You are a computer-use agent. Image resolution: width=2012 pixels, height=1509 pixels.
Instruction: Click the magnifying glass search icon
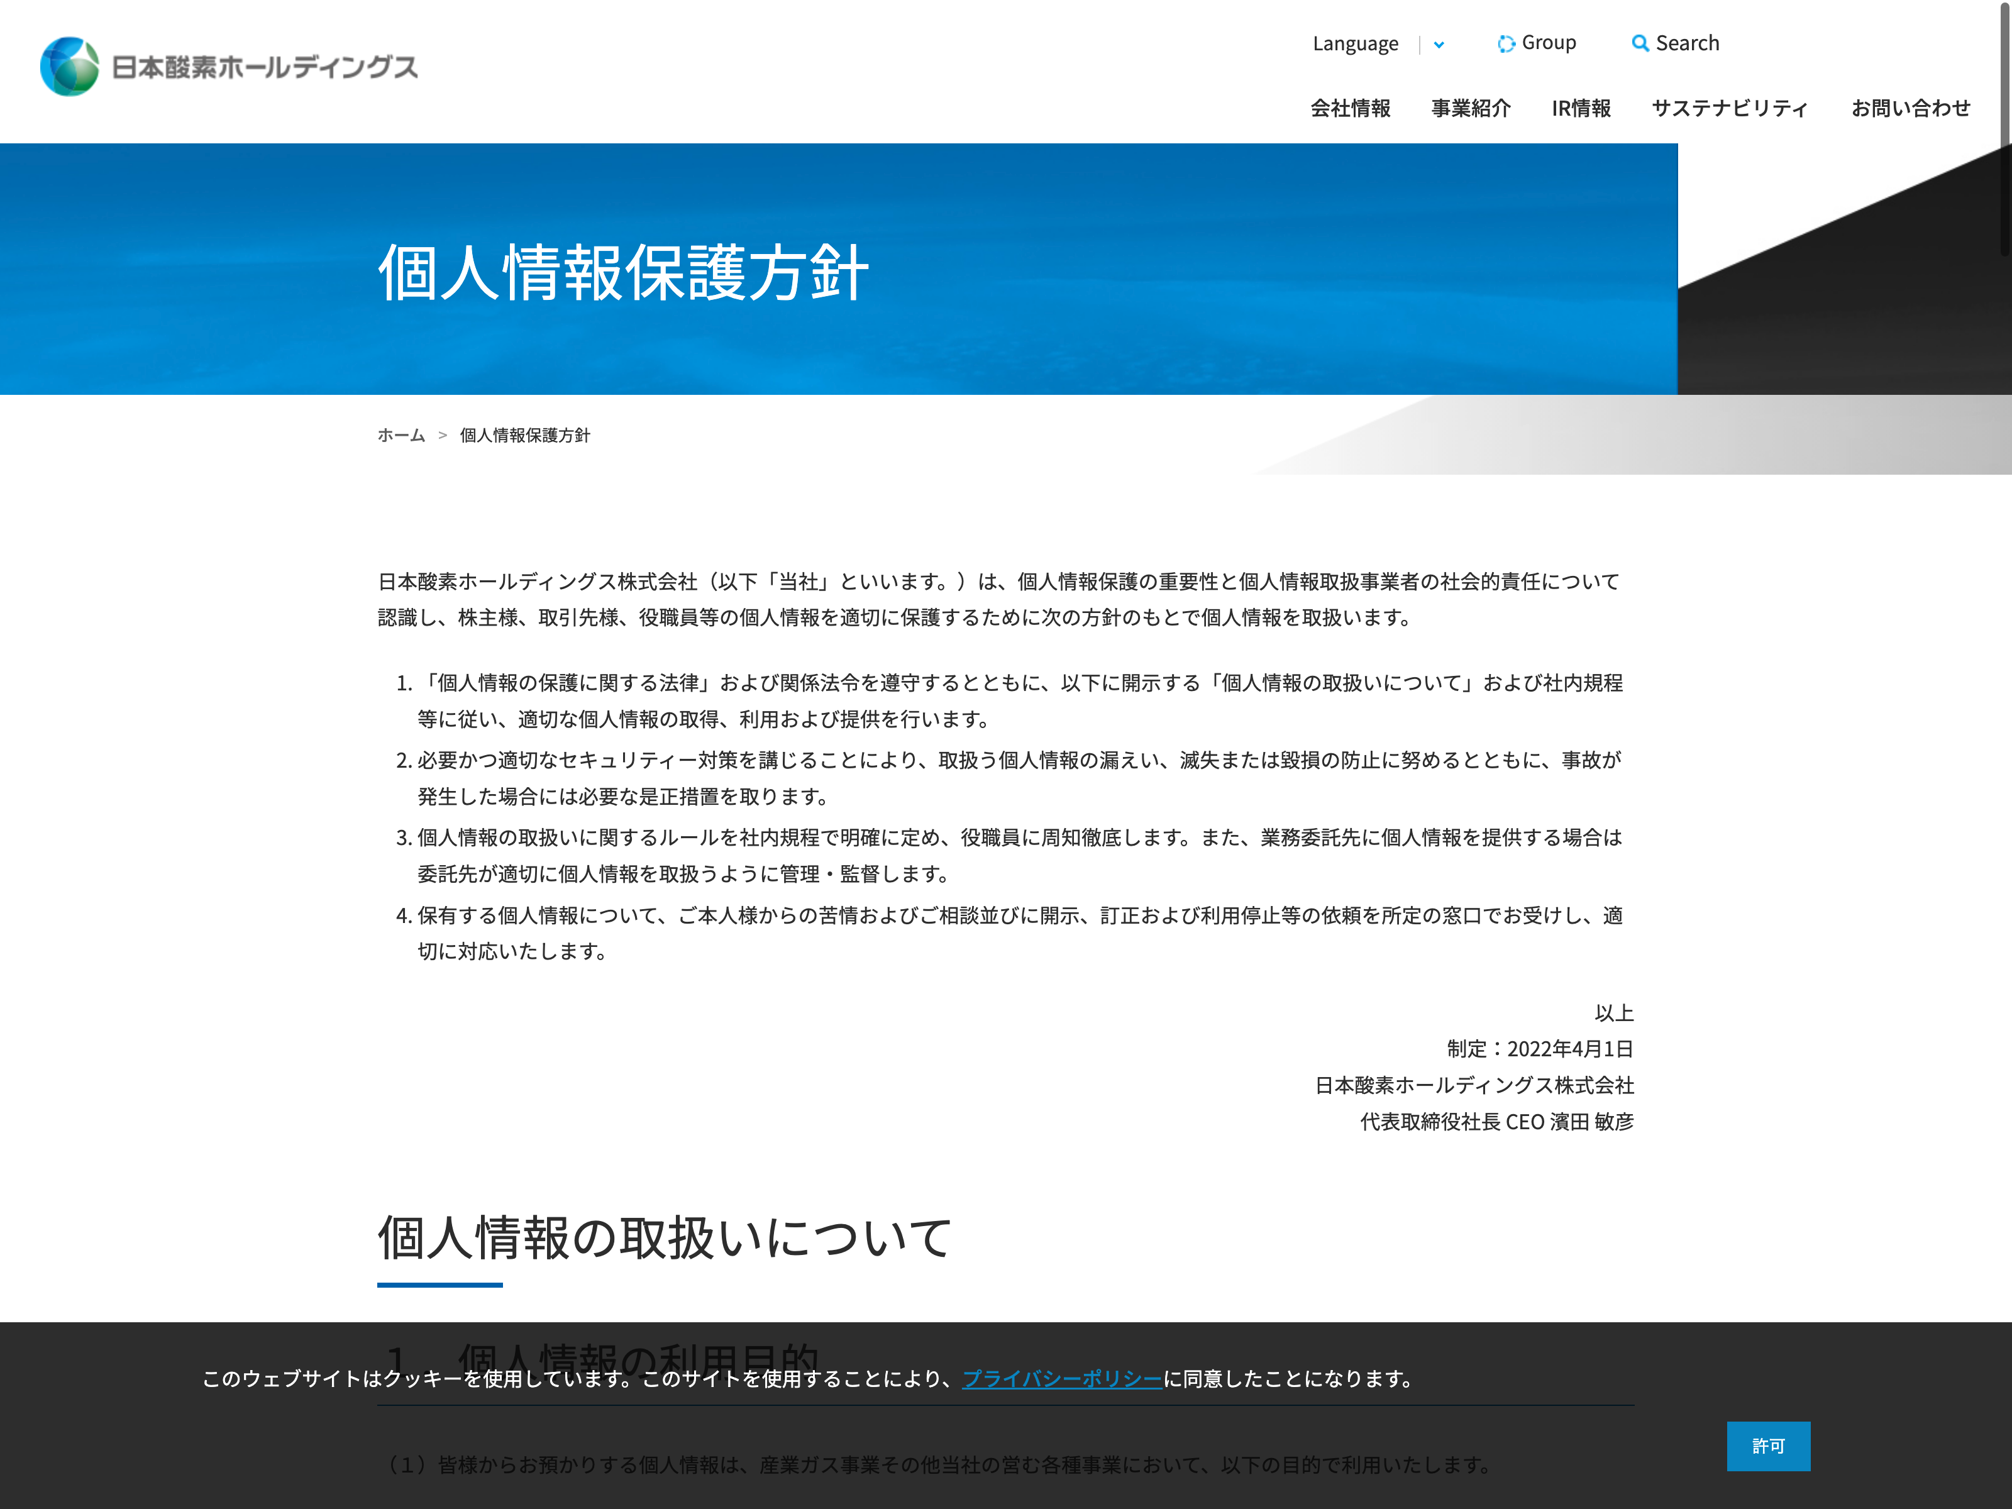click(1639, 43)
